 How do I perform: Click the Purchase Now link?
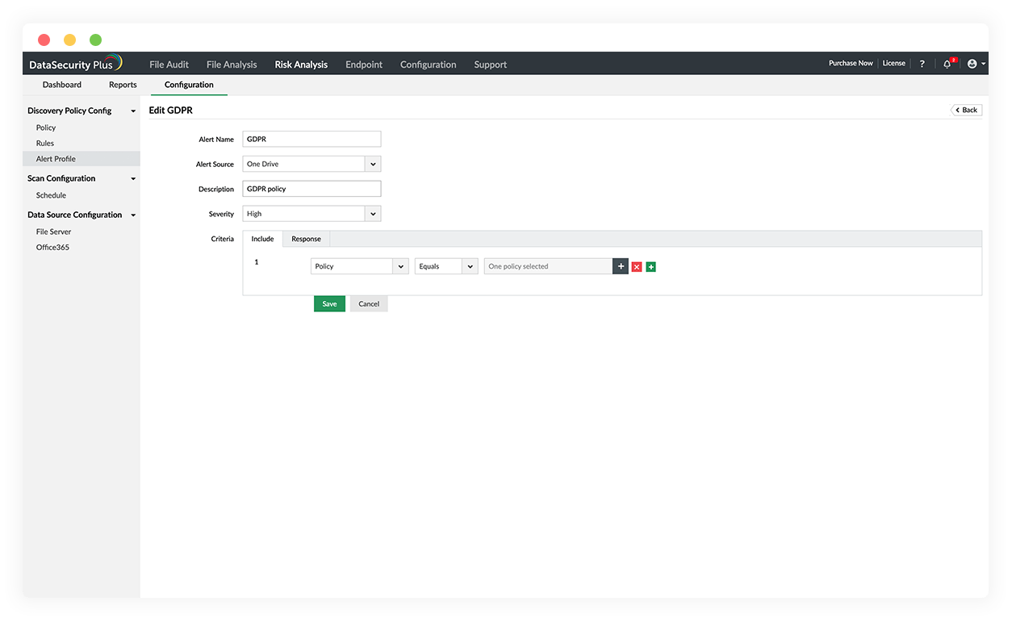[x=851, y=63]
